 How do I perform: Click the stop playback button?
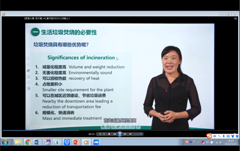click(109, 134)
